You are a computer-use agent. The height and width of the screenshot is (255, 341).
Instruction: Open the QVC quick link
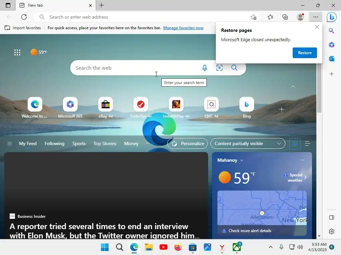pyautogui.click(x=211, y=108)
